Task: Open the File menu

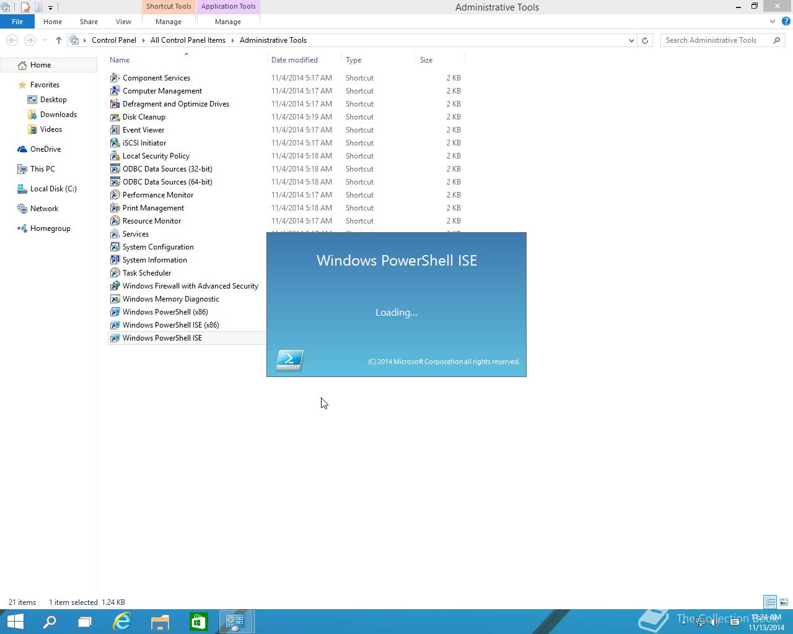Action: 17,22
